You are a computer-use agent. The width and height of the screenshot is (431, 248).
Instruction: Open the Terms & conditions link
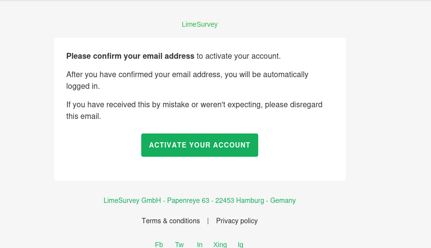click(x=171, y=221)
